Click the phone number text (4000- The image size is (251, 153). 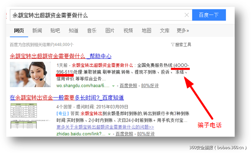point(181,65)
